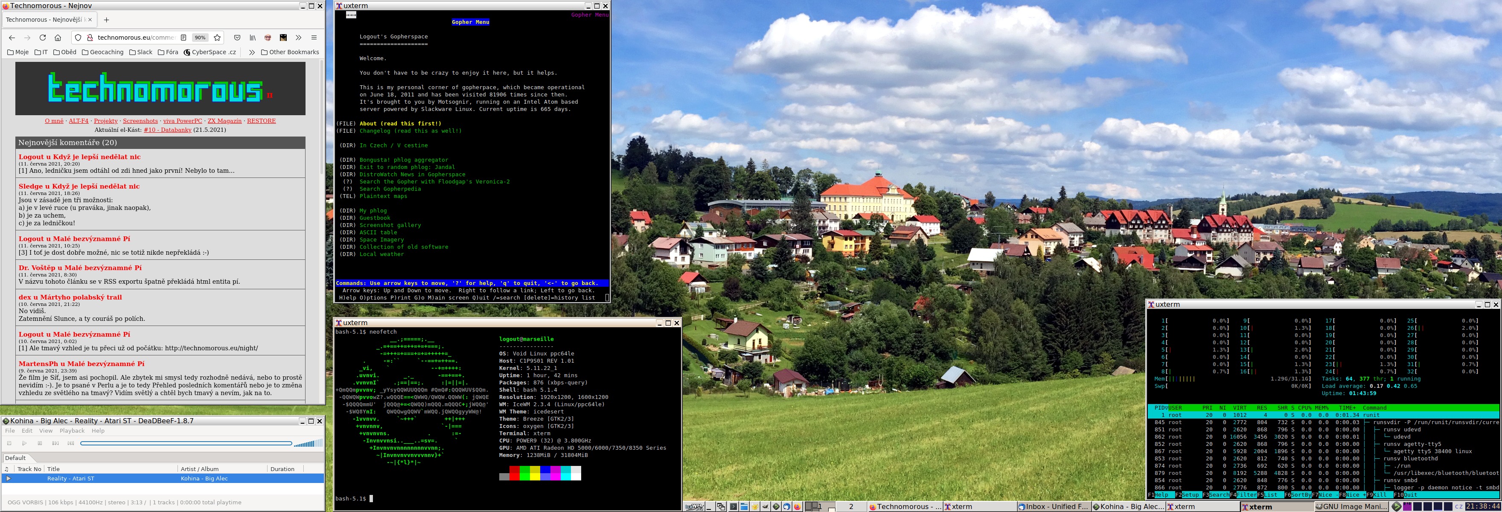
Task: Open the viva PowerPC link
Action: click(x=183, y=121)
